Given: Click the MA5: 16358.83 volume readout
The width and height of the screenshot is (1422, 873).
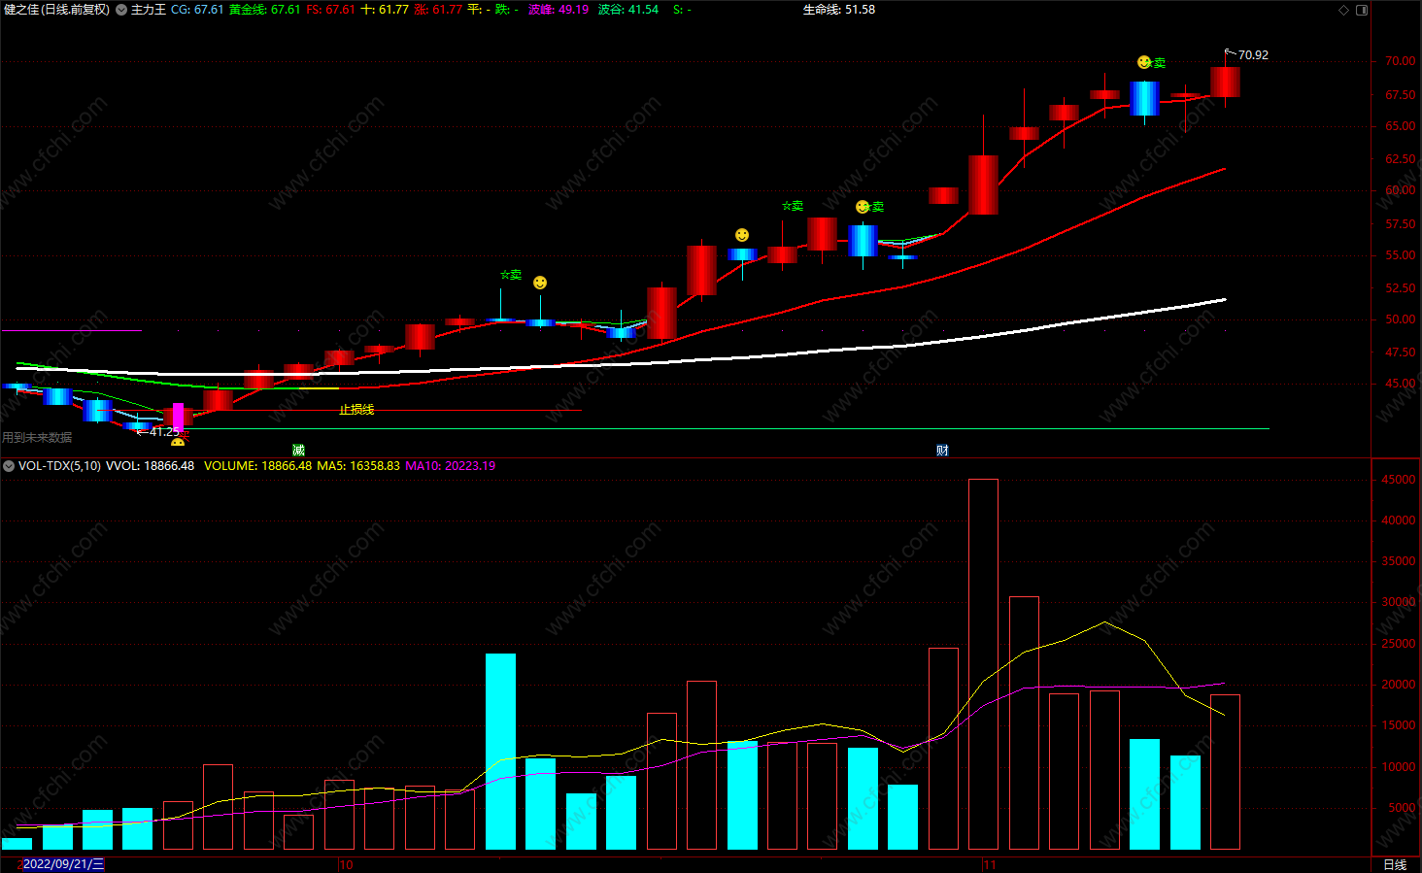Looking at the screenshot, I should [x=358, y=466].
